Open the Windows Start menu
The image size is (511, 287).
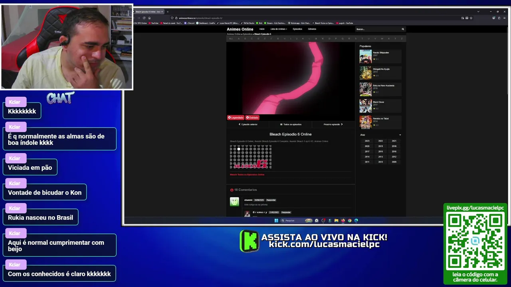pyautogui.click(x=276, y=220)
